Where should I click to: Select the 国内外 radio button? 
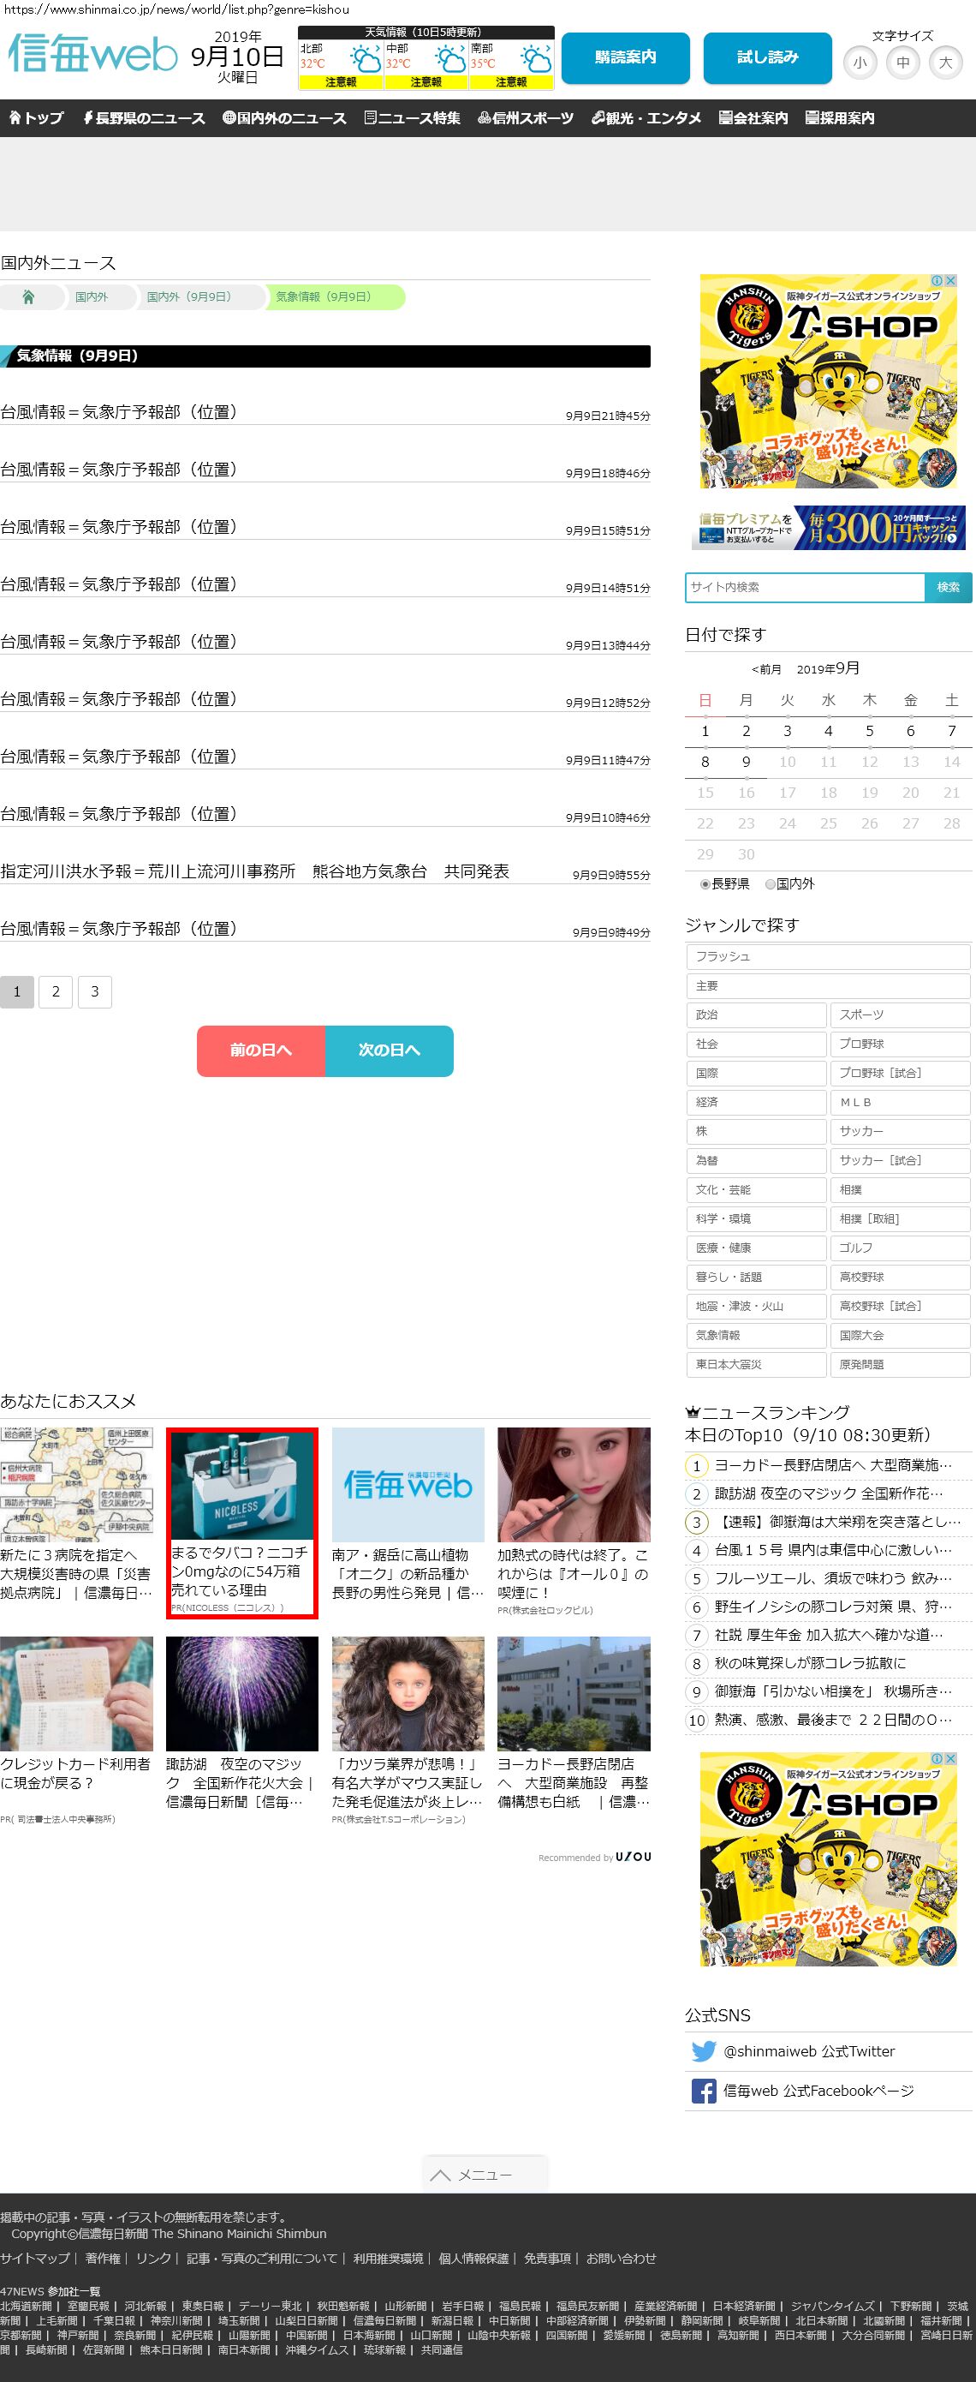(770, 884)
